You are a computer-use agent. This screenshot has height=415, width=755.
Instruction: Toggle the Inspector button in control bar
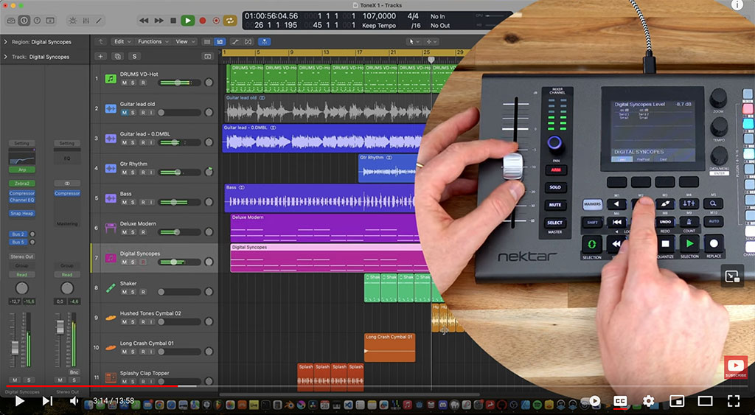point(24,21)
